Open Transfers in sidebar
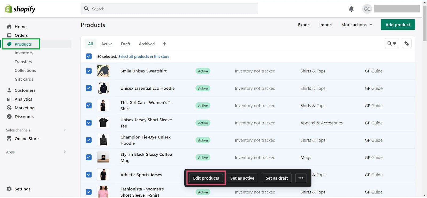This screenshot has width=427, height=198. point(23,62)
